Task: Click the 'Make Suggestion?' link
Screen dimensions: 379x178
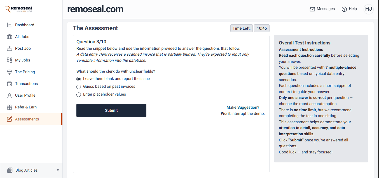Action: [x=243, y=107]
